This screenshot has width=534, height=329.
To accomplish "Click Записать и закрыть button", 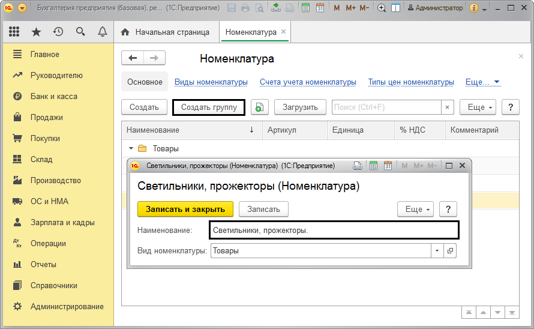I will [x=185, y=209].
